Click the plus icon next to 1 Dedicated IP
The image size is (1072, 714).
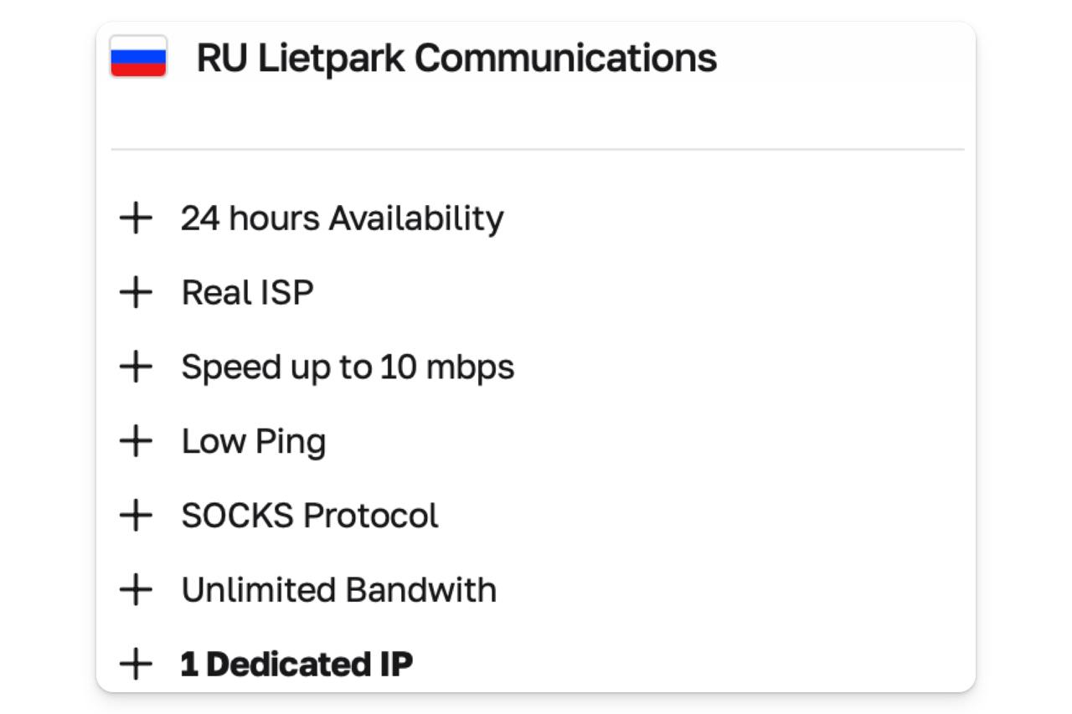(x=136, y=664)
